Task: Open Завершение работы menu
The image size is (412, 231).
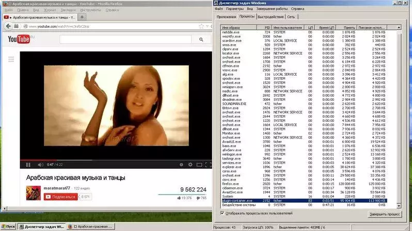Action: point(272,9)
